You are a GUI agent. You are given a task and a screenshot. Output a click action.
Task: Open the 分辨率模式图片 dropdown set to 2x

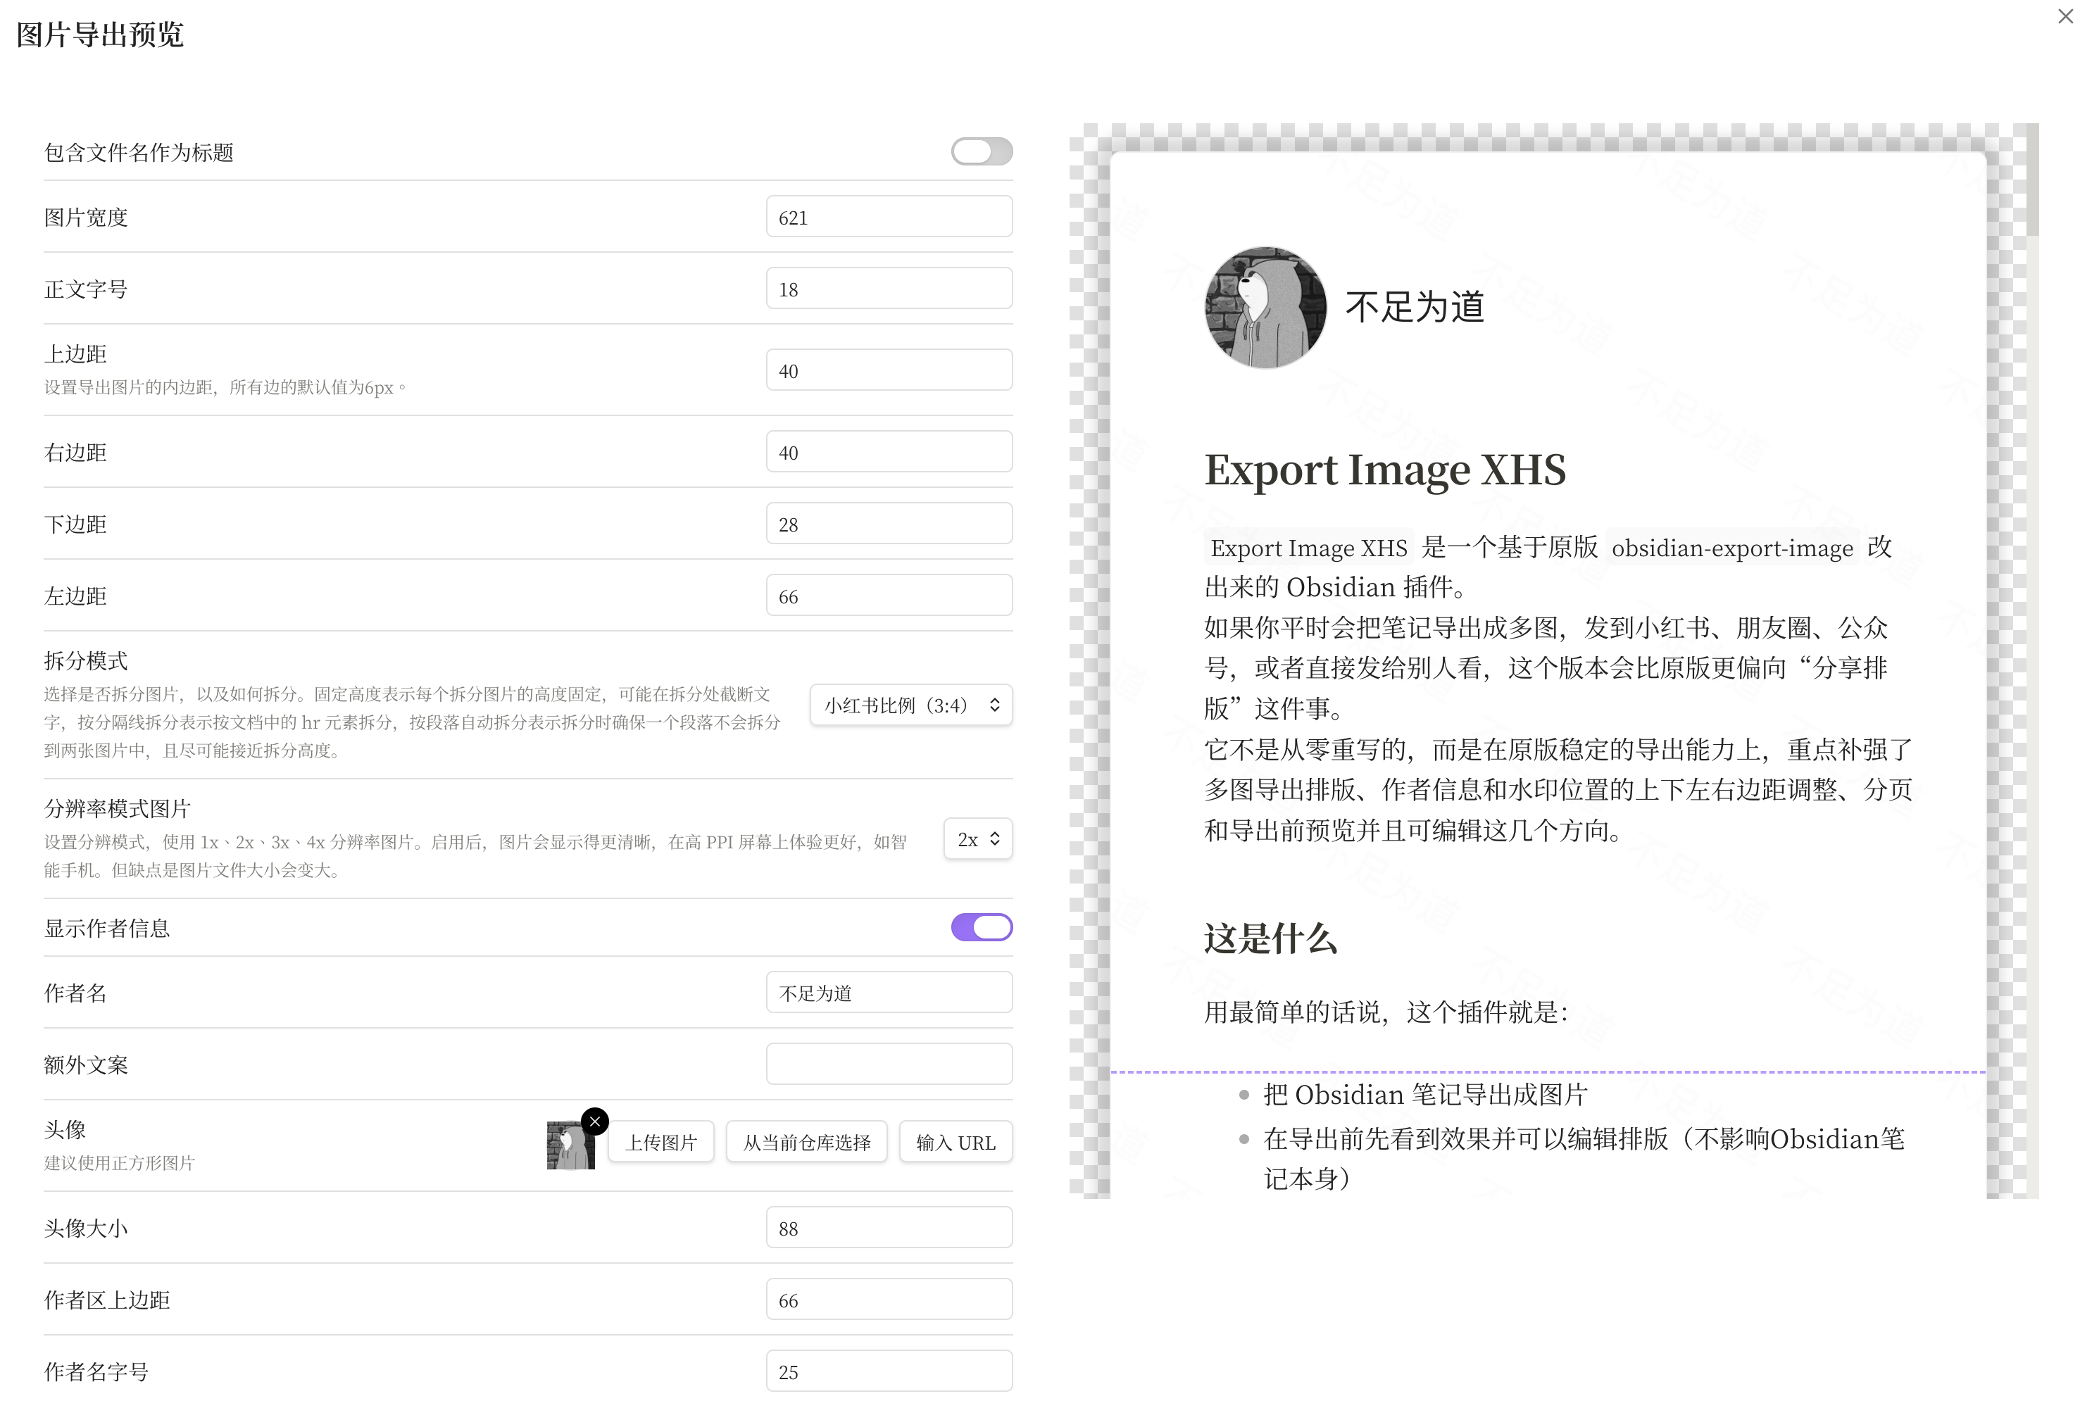[977, 839]
